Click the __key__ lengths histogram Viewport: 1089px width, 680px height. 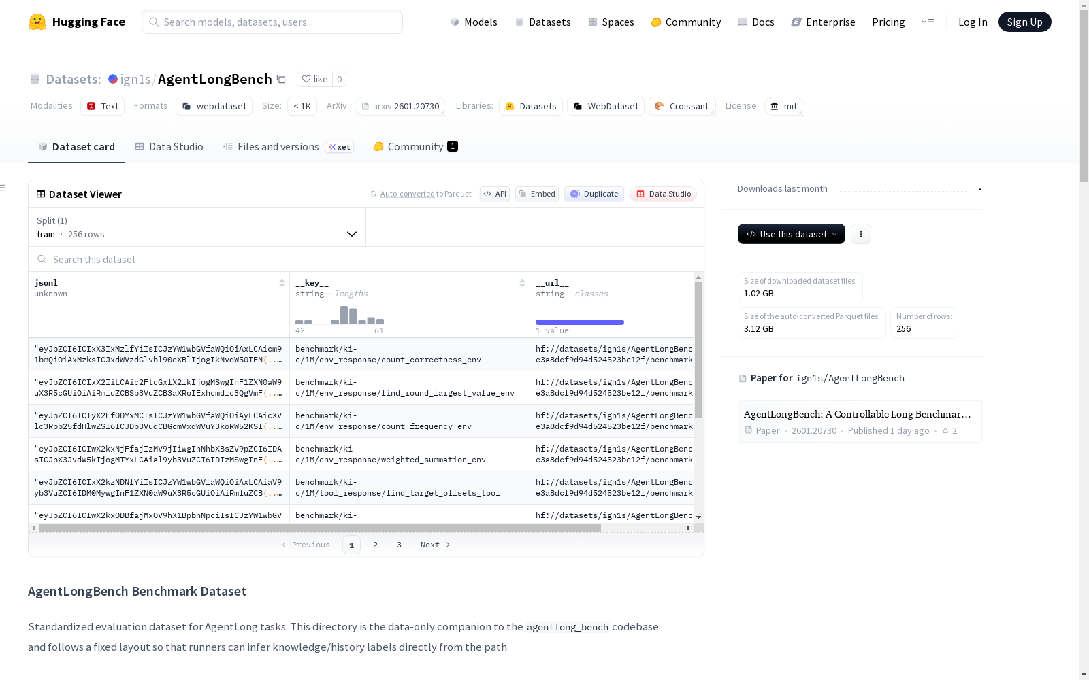click(340, 315)
